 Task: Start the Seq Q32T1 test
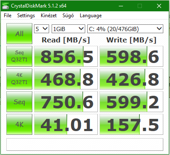point(19,56)
